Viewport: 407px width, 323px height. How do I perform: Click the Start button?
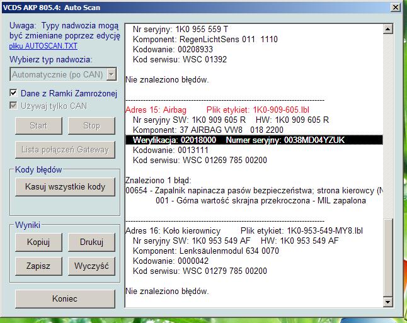tap(38, 125)
